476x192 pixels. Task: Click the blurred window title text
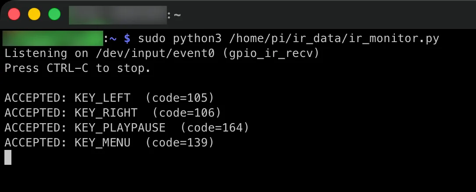[118, 15]
